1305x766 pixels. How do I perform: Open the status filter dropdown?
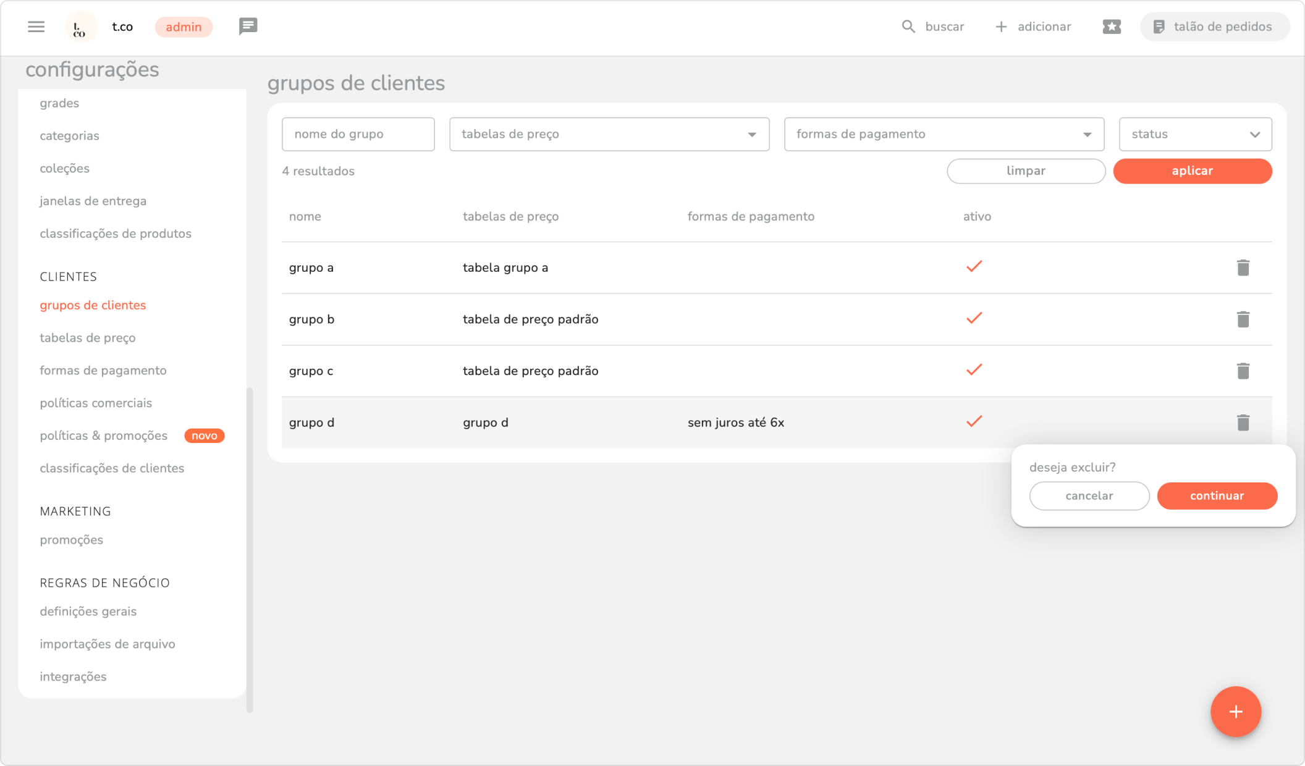pos(1195,134)
